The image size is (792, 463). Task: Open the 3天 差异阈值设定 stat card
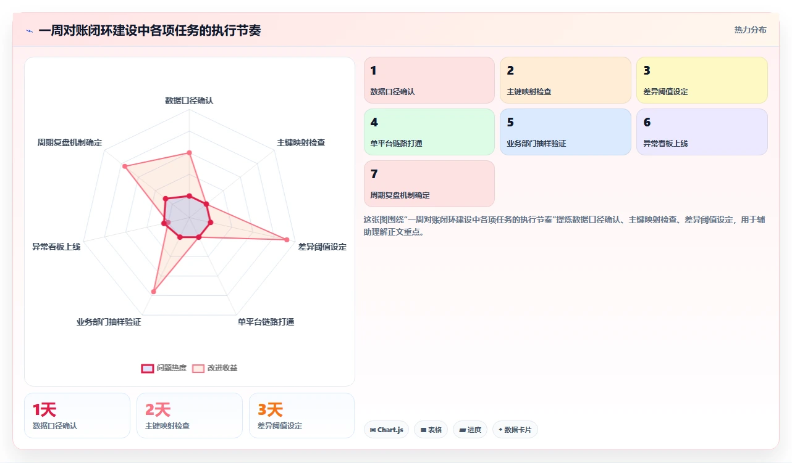(x=301, y=416)
